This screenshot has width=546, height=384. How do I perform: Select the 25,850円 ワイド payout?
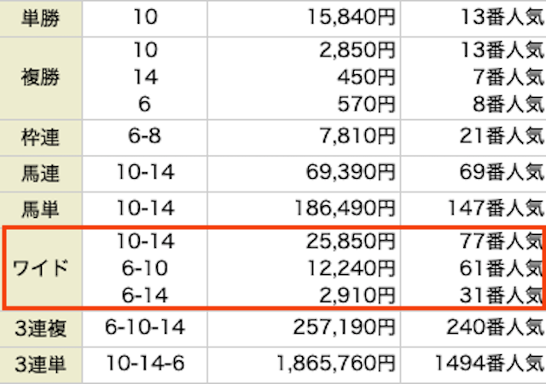click(351, 241)
